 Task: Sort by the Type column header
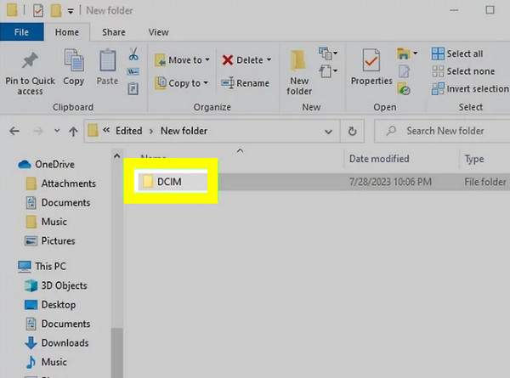[474, 159]
